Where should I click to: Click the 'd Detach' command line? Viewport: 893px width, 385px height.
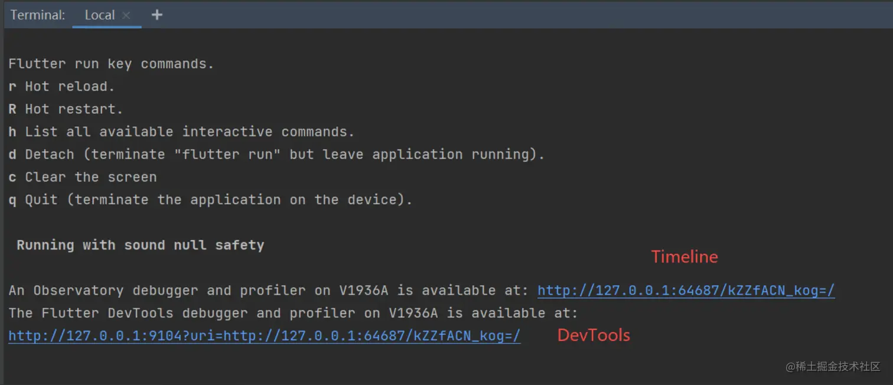(x=276, y=154)
